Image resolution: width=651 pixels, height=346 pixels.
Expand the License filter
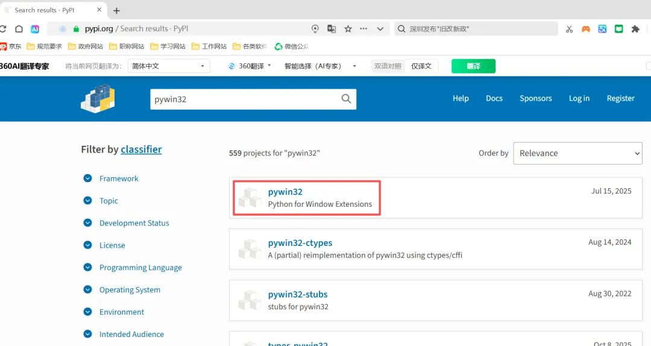coord(104,245)
